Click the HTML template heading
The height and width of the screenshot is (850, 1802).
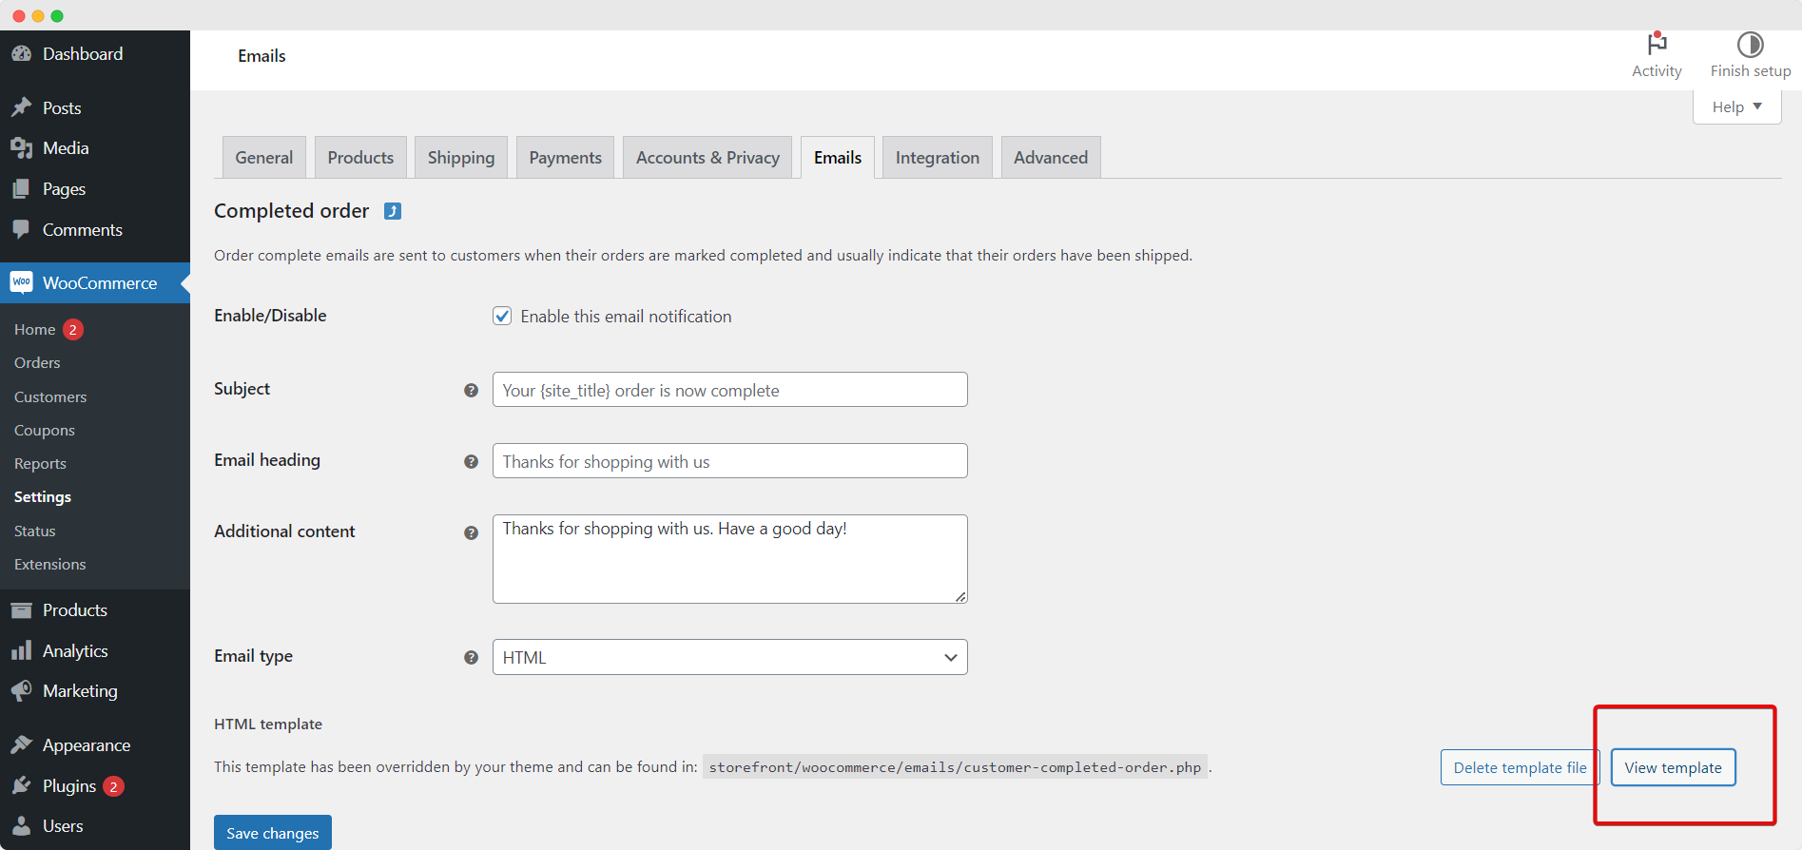(x=268, y=724)
